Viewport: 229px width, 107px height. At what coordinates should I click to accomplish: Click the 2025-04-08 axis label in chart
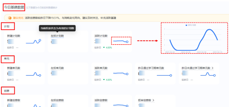pyautogui.click(x=202, y=52)
